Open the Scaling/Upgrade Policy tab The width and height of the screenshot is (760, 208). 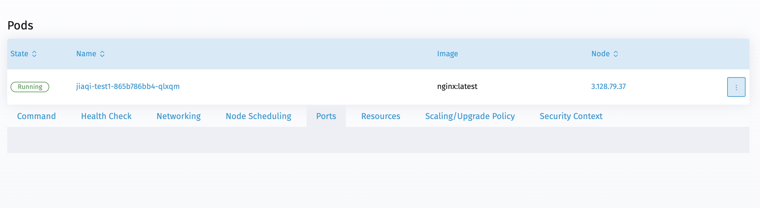470,116
